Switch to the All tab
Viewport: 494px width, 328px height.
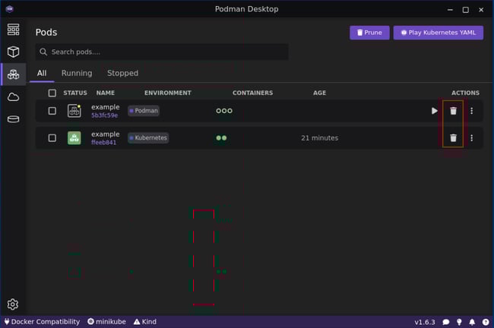tap(42, 73)
